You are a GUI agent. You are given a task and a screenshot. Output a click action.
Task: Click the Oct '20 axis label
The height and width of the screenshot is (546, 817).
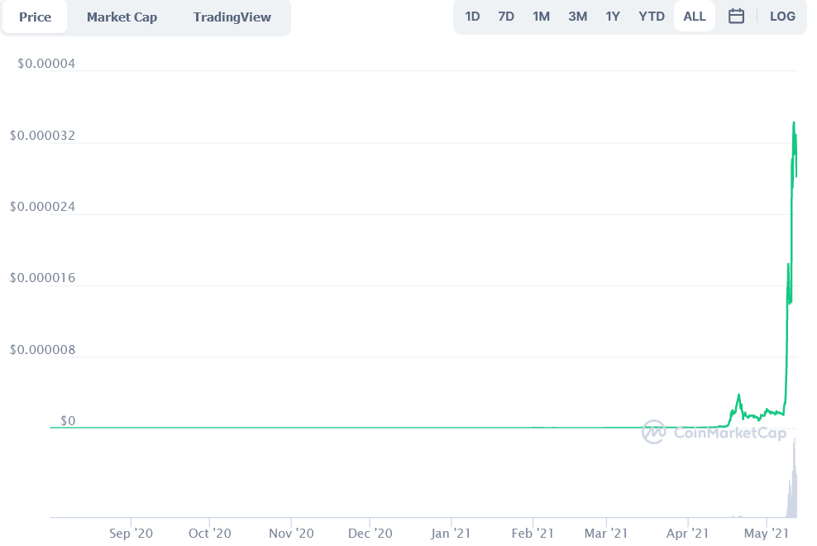point(209,533)
